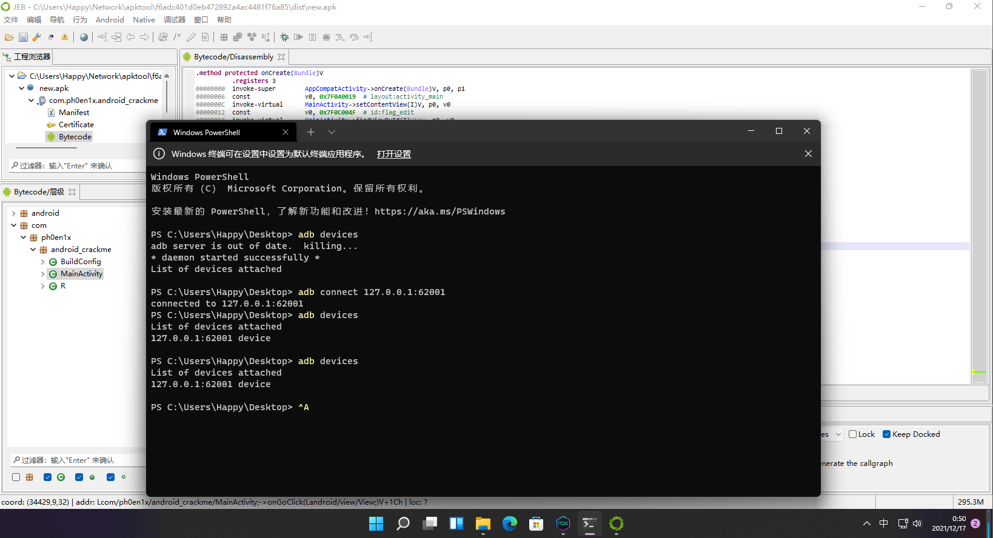The image size is (993, 538).
Task: Click the debugger pause toolbar icon
Action: tap(312, 38)
